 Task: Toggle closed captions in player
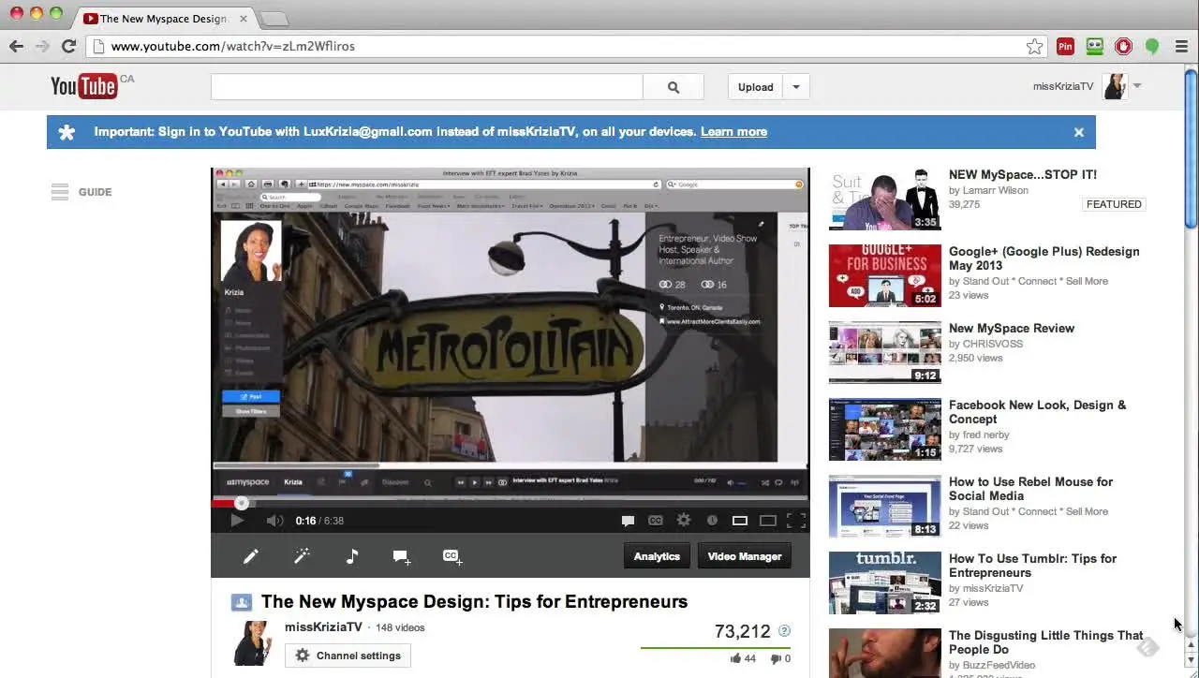[656, 521]
